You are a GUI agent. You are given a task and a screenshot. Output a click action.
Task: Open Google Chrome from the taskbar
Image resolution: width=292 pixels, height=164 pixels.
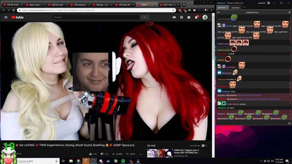pos(78,161)
